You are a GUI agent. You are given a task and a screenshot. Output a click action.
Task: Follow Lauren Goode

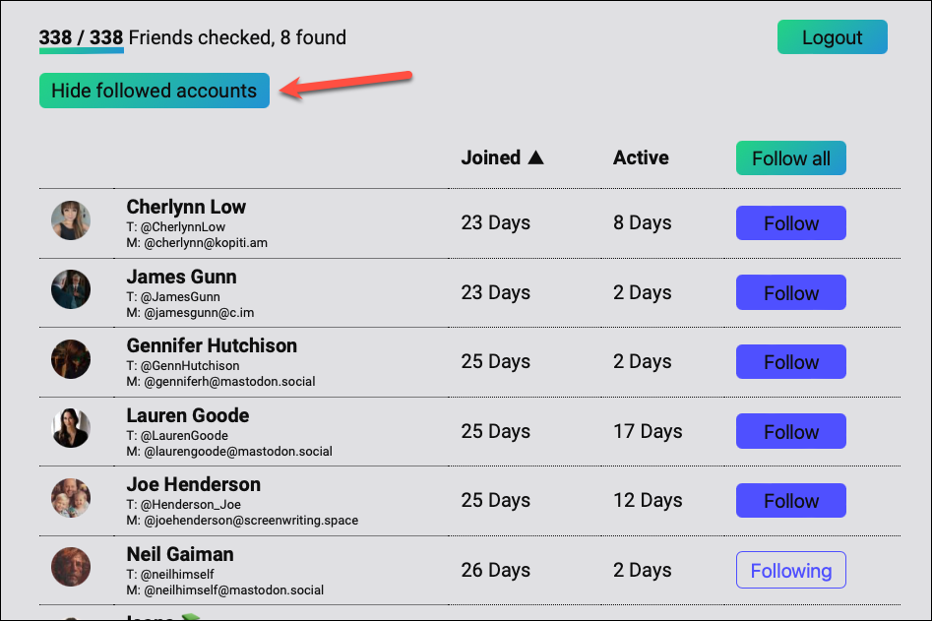tap(790, 431)
